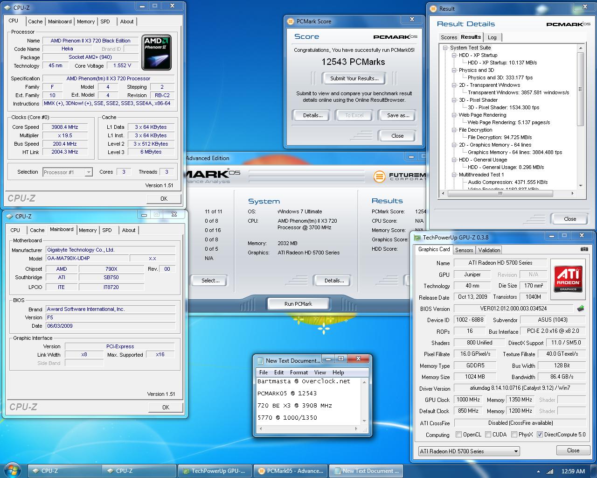Click 12543 PCMarks score text
Image resolution: width=597 pixels, height=478 pixels.
(353, 62)
